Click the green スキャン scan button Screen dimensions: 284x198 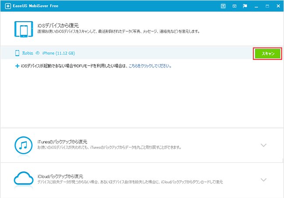(267, 54)
